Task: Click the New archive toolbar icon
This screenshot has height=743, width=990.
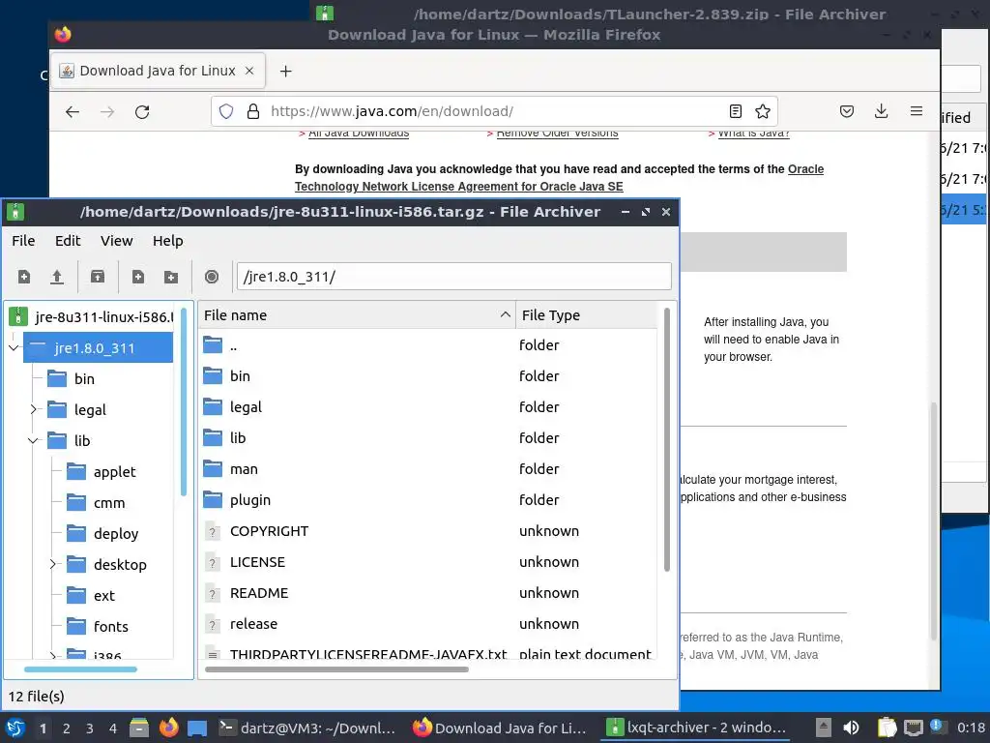Action: [24, 277]
